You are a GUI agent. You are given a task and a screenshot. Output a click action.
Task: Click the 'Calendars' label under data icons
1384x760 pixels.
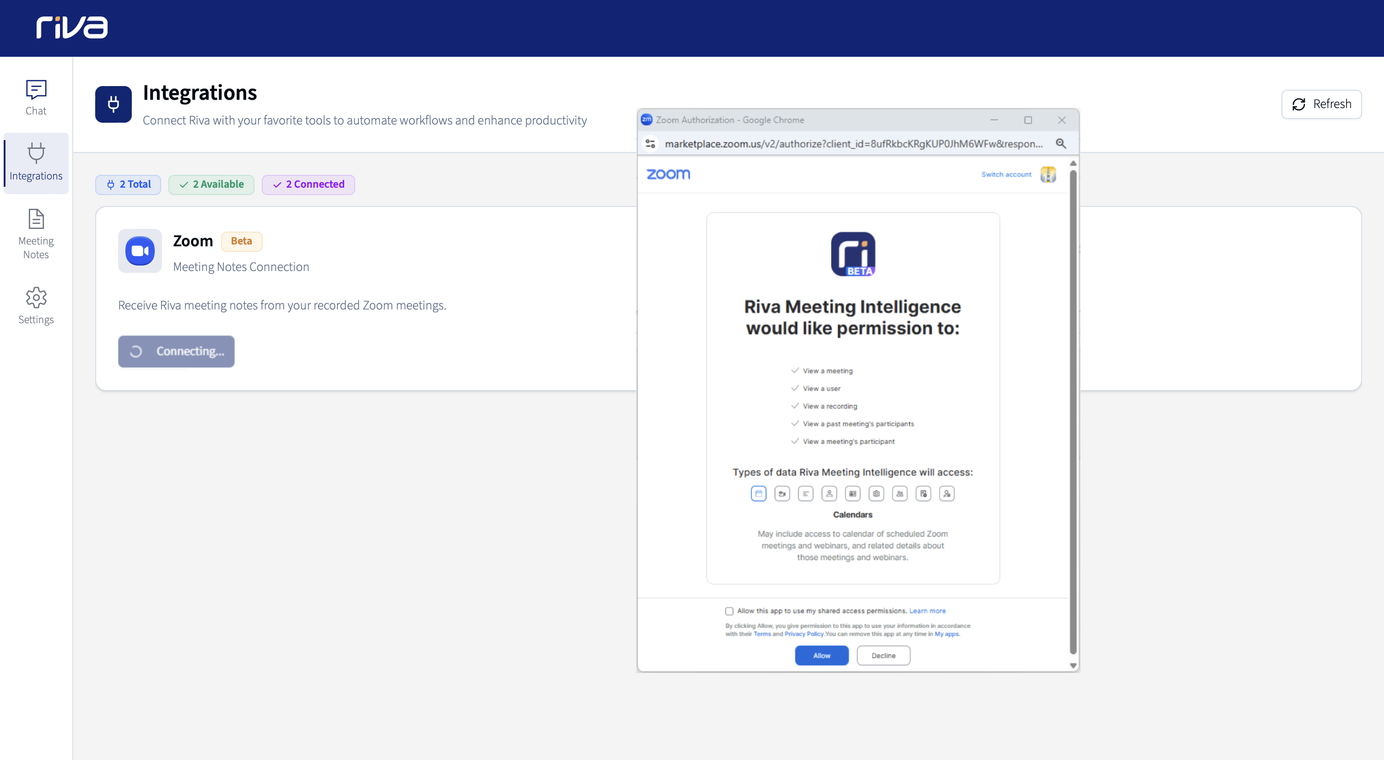[853, 515]
